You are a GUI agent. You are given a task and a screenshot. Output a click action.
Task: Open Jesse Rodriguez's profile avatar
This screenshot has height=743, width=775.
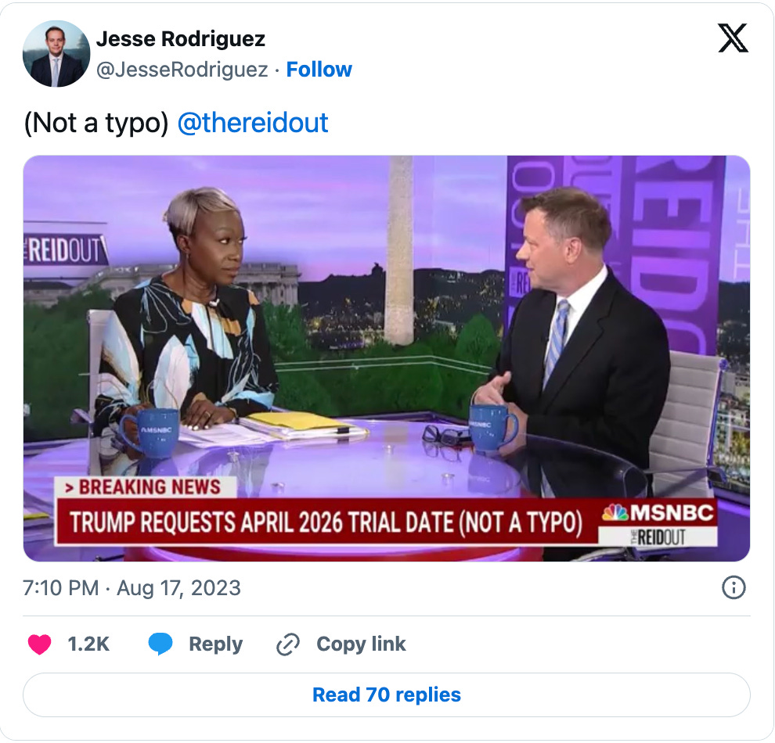56,54
